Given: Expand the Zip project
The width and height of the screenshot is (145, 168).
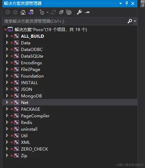Looking at the screenshot, I should [x=7, y=155].
